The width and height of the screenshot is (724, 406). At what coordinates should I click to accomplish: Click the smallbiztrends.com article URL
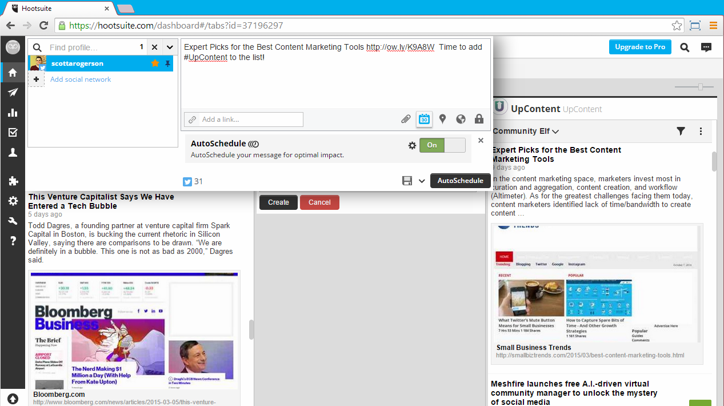pyautogui.click(x=590, y=355)
